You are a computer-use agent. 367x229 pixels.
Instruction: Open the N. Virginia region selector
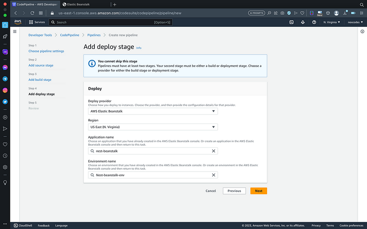(332, 22)
